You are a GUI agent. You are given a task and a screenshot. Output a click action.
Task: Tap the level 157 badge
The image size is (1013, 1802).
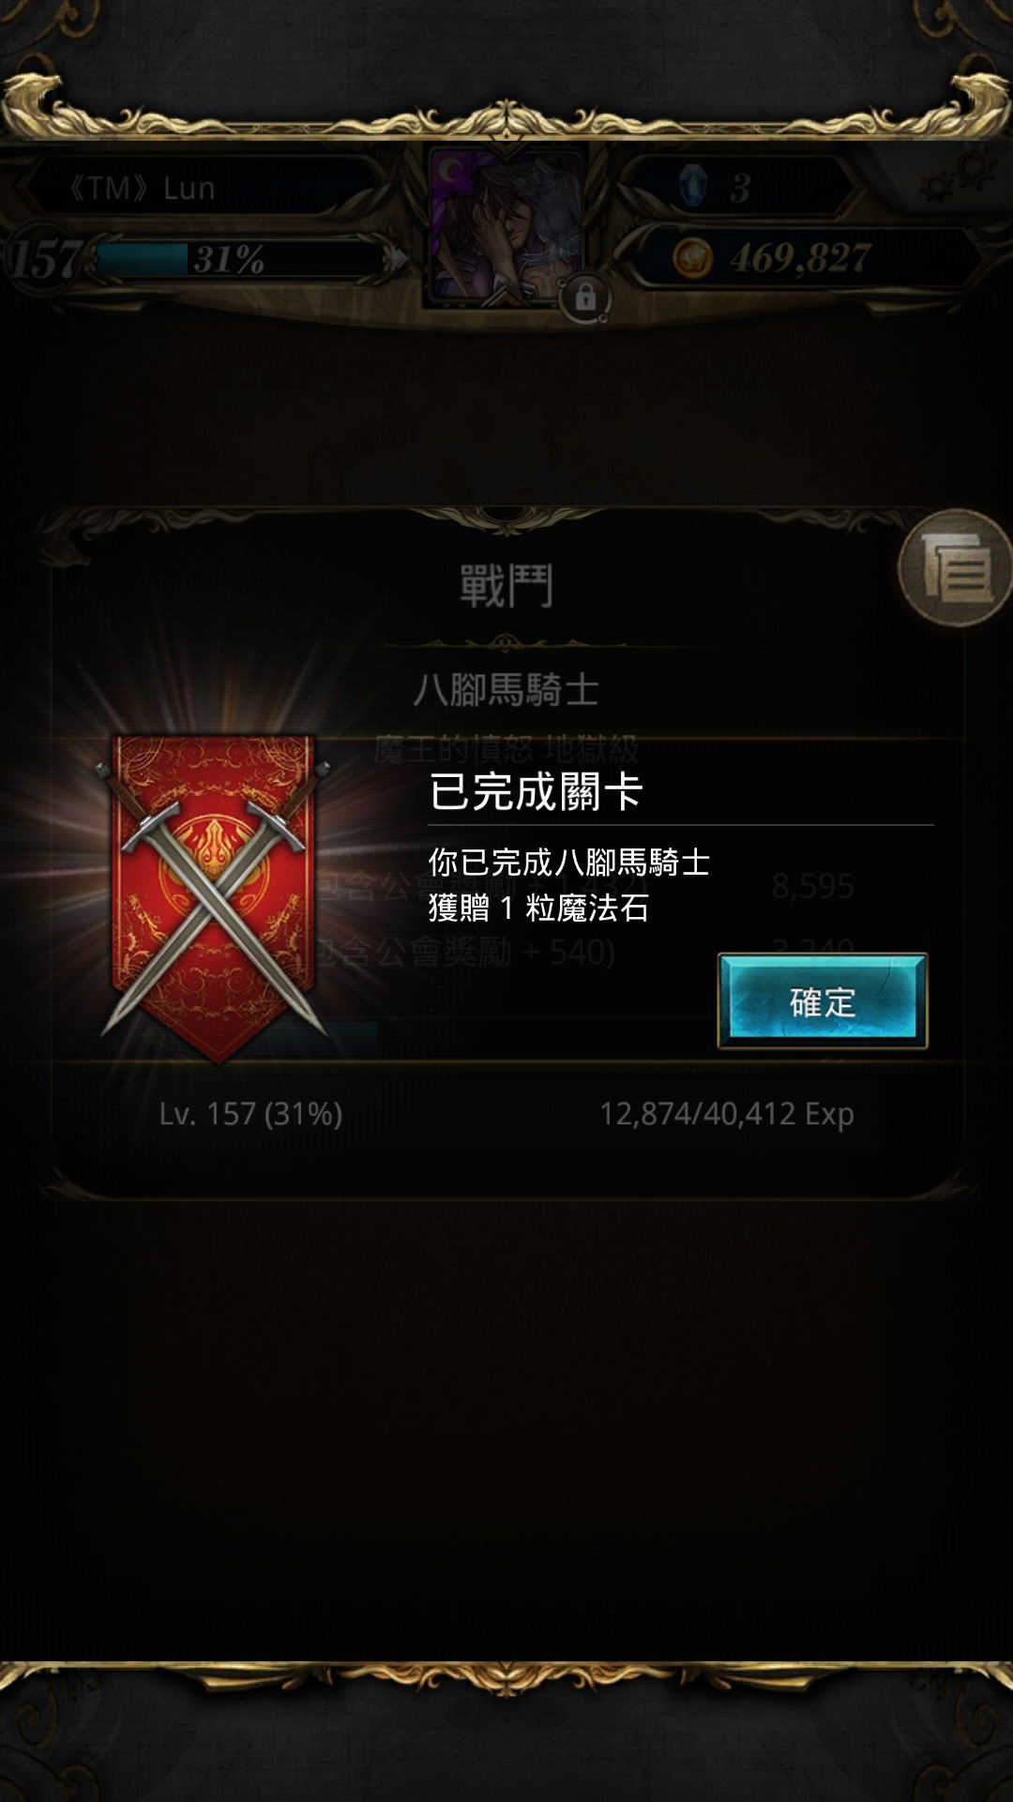tap(45, 259)
